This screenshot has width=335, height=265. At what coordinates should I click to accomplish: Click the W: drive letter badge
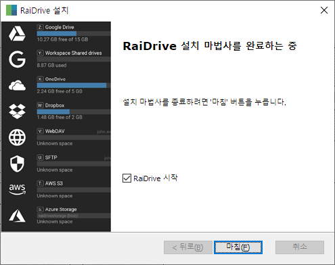40,105
